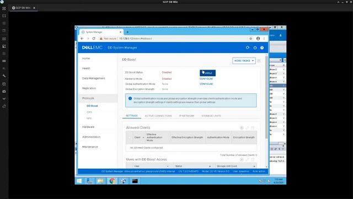Switch to the STORAGE UNITS tab
Screen dimensions: 353x199
pos(211,116)
